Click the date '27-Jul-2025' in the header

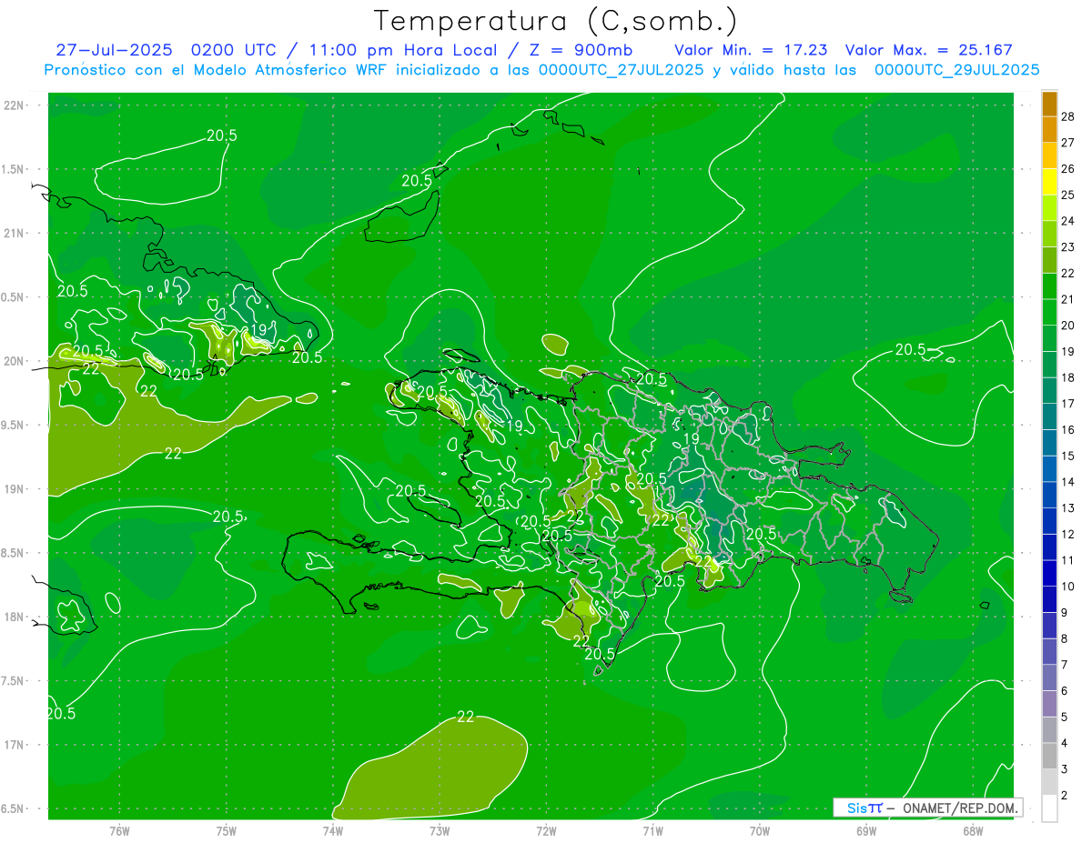pyautogui.click(x=116, y=50)
